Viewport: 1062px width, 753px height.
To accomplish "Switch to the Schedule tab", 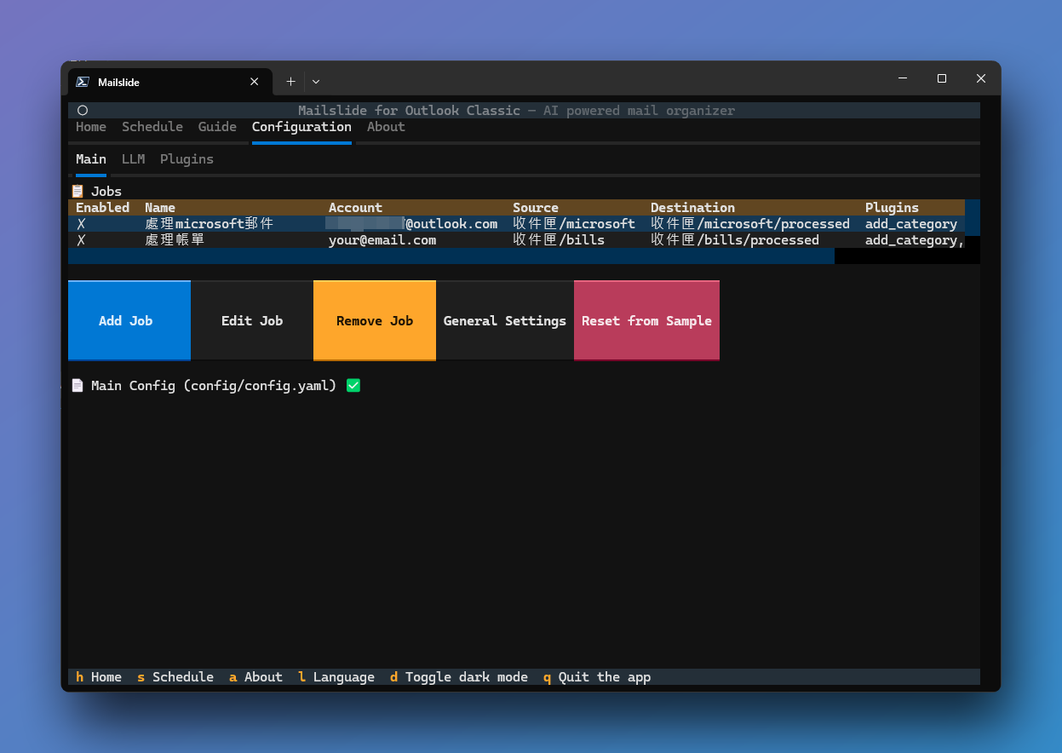I will [152, 127].
